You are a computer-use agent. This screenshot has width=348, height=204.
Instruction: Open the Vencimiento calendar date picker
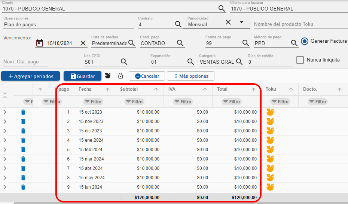coord(40,43)
